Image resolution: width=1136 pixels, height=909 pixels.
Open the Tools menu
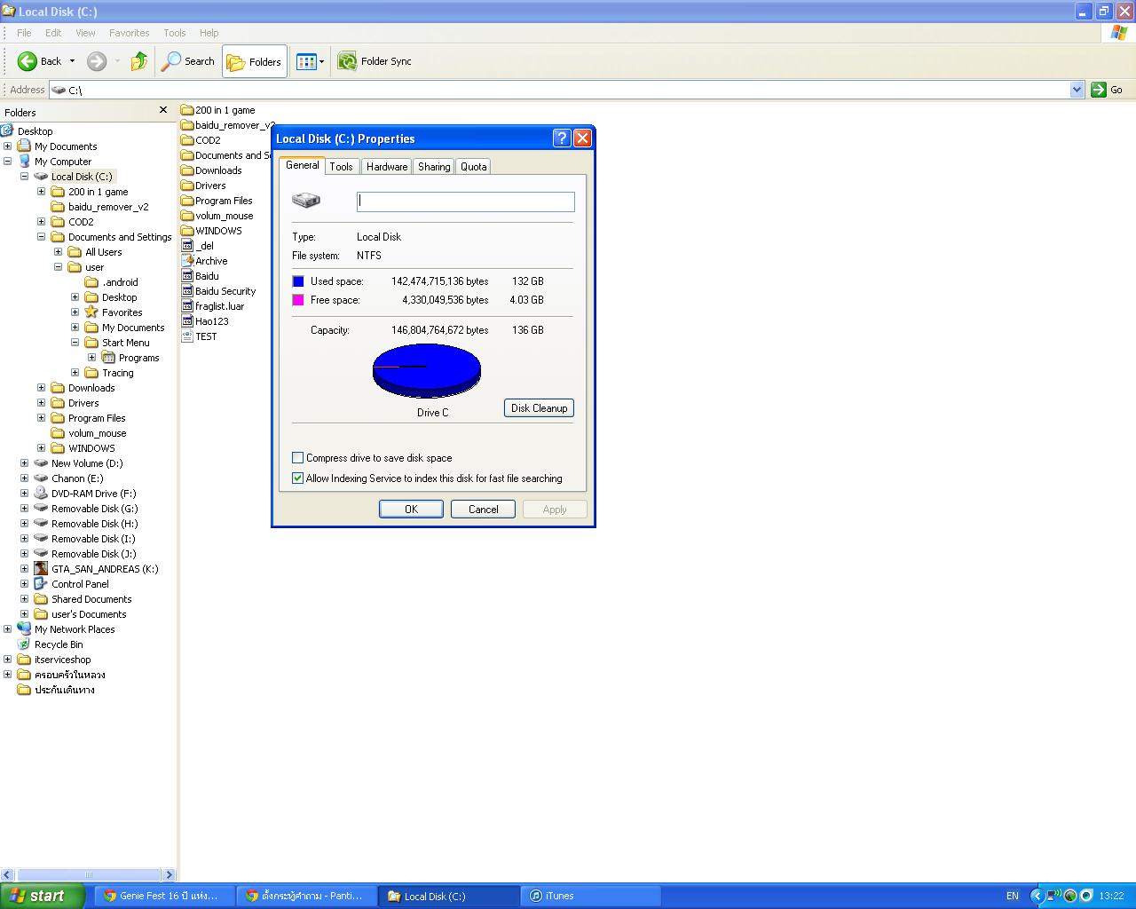coord(175,33)
